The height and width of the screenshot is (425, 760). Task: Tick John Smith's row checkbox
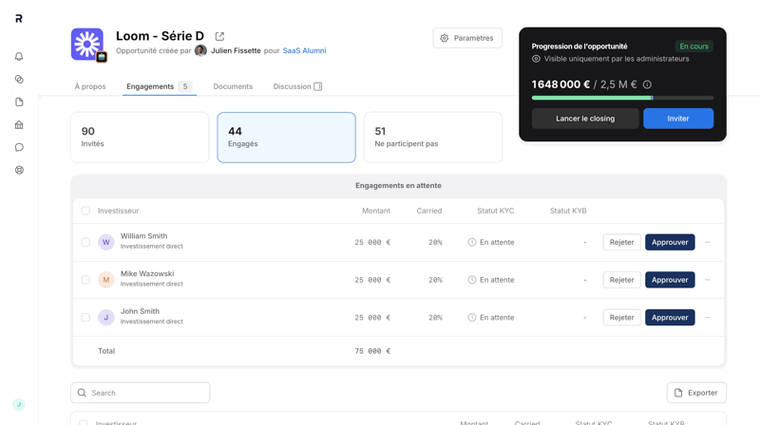[85, 318]
